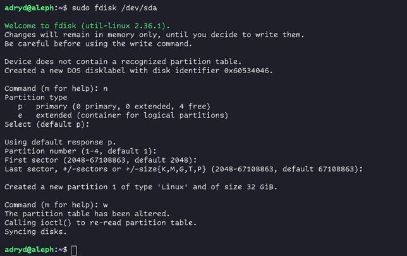Screen dimensions: 407x256
Task: Click the last 'adryd@aleph' prompt at bottom
Action: [32, 250]
